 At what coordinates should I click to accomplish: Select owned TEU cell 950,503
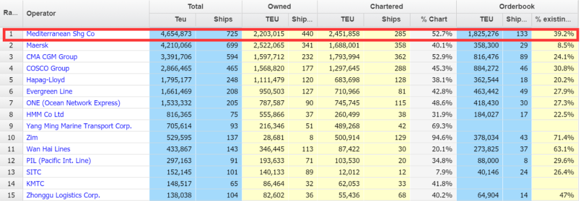coord(265,91)
